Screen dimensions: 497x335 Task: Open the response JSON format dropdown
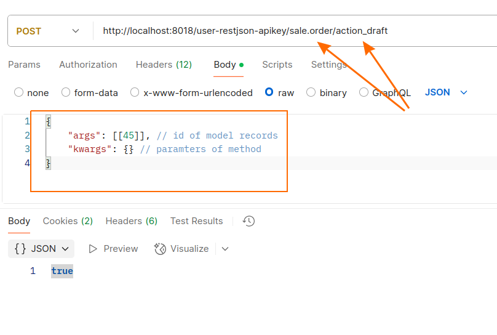41,249
